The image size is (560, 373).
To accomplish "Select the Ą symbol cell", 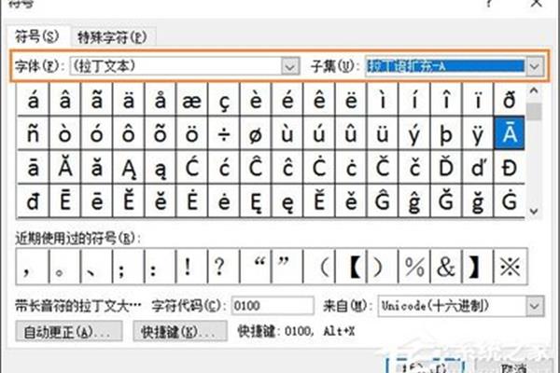I will (129, 168).
